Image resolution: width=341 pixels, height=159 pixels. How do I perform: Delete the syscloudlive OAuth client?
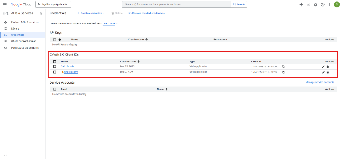tap(328, 72)
